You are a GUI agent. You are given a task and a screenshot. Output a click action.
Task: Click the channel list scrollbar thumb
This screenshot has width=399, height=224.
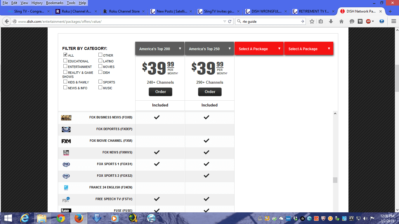coord(335,180)
